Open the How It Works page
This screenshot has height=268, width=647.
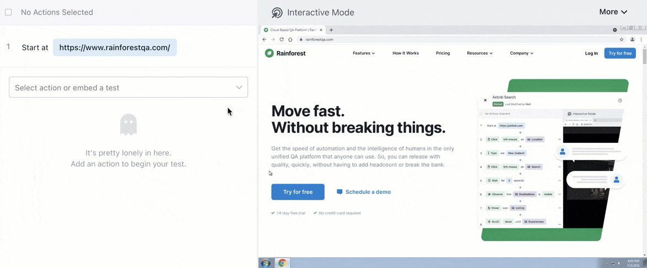click(x=406, y=53)
